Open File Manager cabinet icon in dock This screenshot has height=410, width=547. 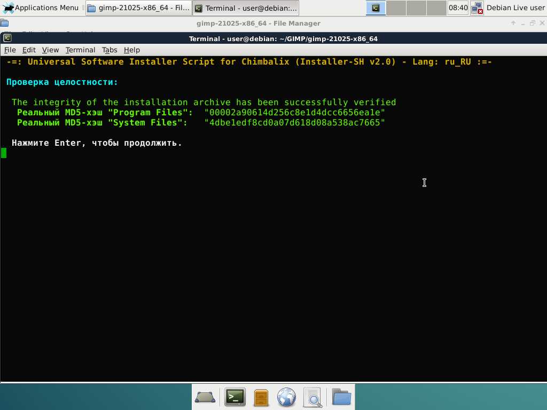[x=261, y=397]
